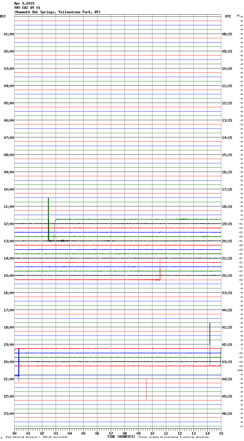Click the 23:15 UTC time label
This screenshot has height=441, width=244.
[227, 293]
